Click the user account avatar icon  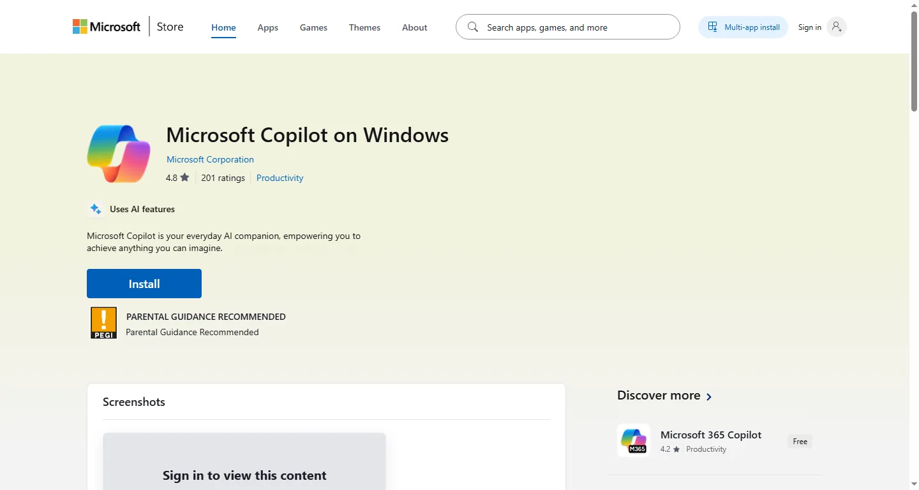(x=836, y=27)
